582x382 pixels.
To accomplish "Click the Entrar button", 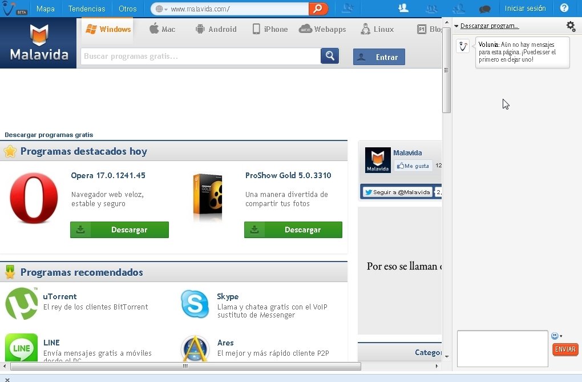I will (379, 57).
